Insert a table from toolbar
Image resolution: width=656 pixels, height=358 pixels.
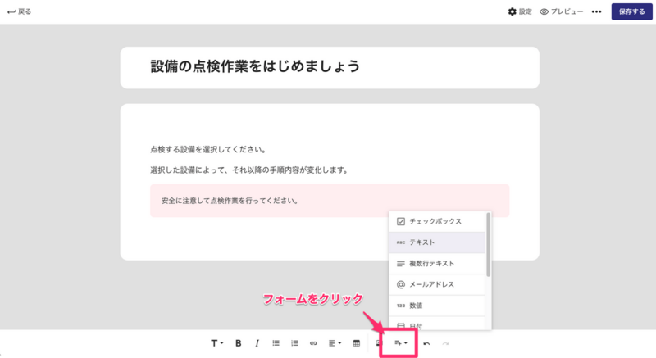coord(357,343)
